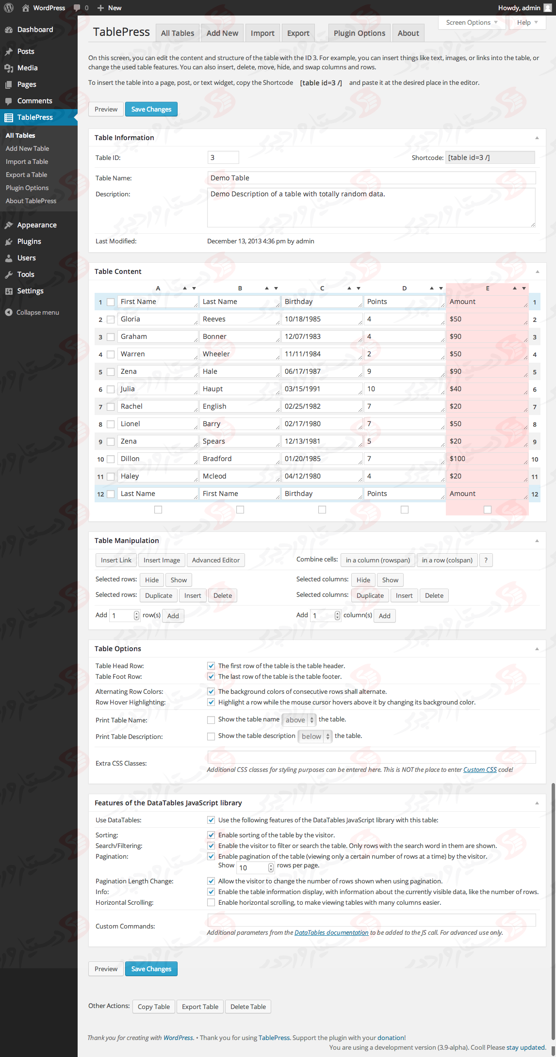Viewport: 556px width, 1057px height.
Task: Click the comments bubble icon in admin bar
Action: [x=77, y=8]
